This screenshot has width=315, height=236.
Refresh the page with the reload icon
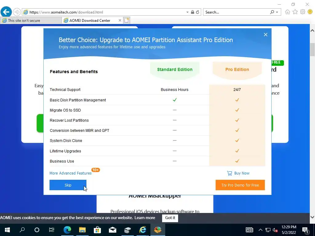pos(197,12)
